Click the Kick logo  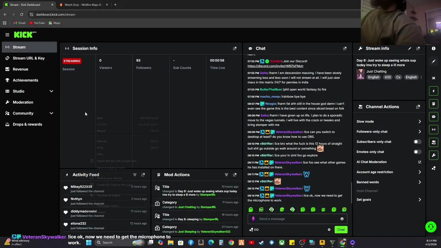pos(25,34)
